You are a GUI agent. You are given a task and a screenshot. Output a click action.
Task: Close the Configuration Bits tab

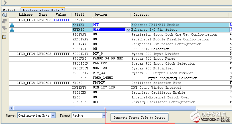pyautogui.click(x=62, y=9)
